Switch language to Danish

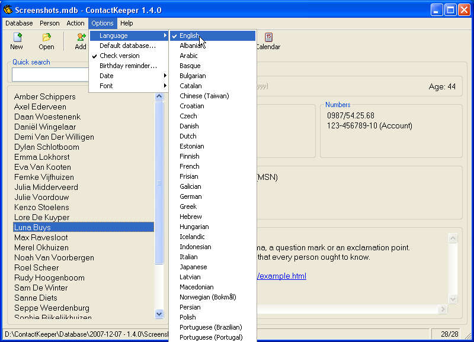click(213, 126)
